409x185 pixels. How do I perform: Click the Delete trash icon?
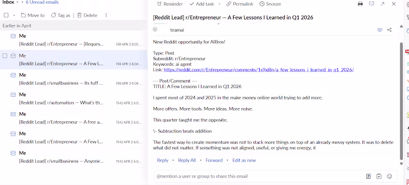[80, 15]
